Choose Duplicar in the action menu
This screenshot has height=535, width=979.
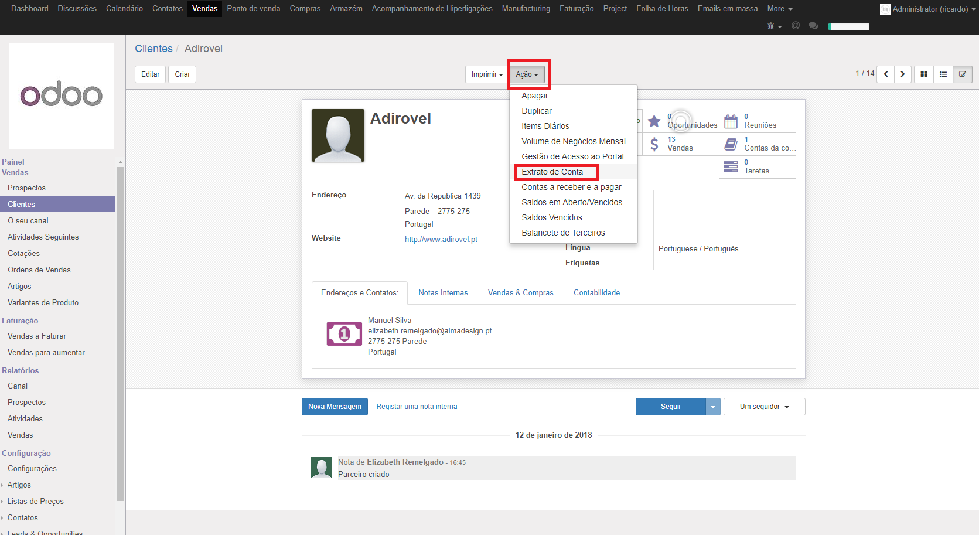[537, 111]
